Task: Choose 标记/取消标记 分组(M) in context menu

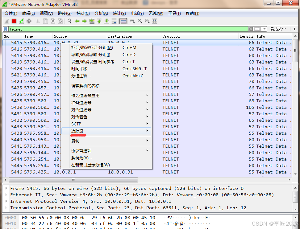Action: click(106, 47)
